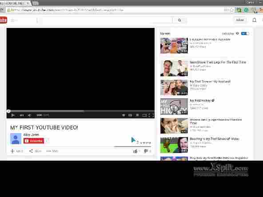
Task: Dislike the video with thumbs down
Action: (x=146, y=151)
